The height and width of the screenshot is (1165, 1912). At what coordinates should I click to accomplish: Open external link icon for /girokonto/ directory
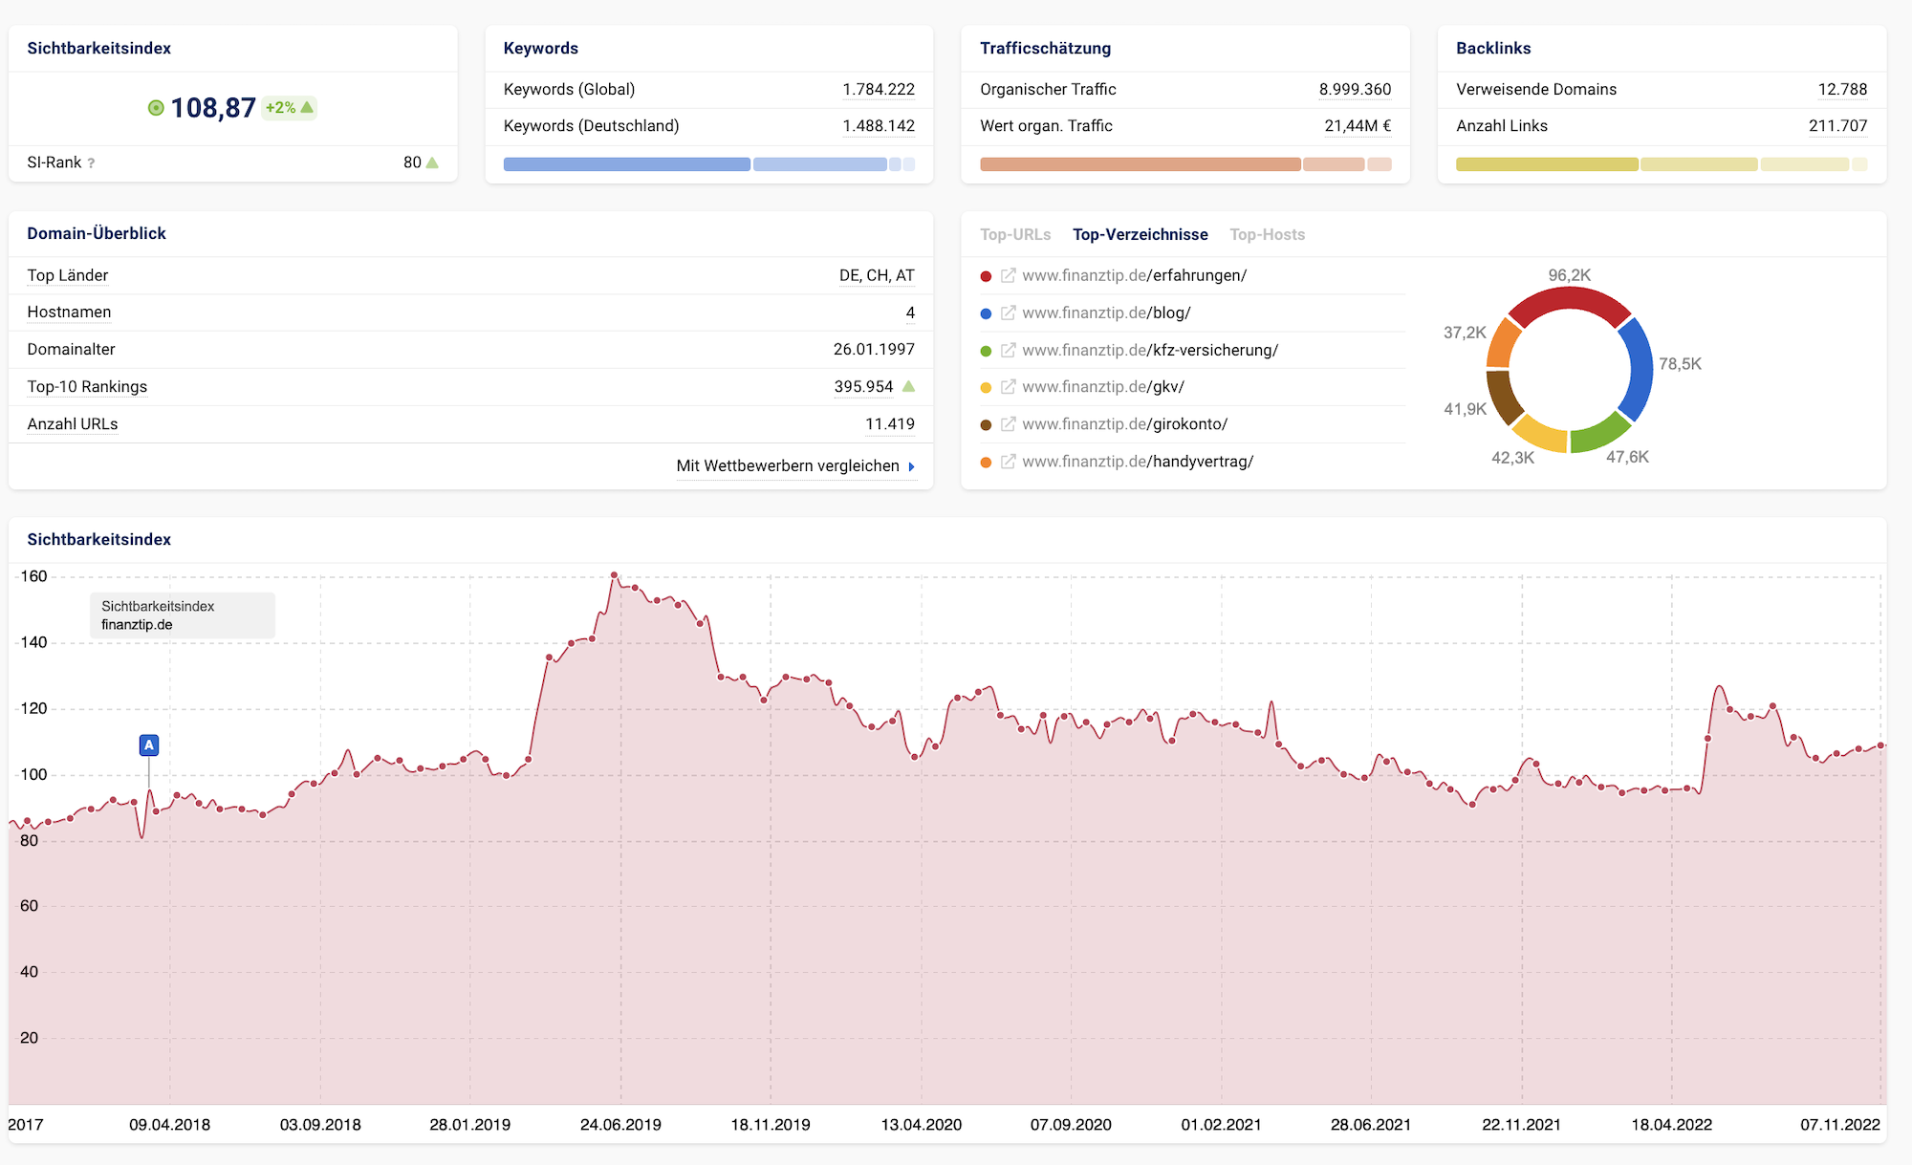point(1008,424)
